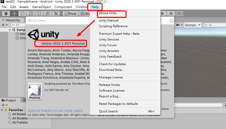The height and width of the screenshot is (129, 226).
Task: Select All Prefabs saved search
Action: tap(18, 123)
